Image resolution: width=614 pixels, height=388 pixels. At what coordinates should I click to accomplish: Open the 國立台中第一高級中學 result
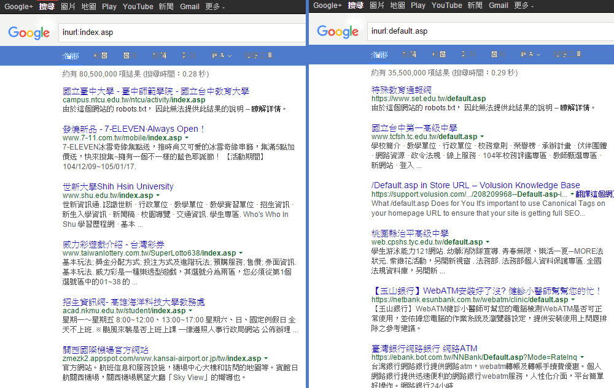(414, 127)
